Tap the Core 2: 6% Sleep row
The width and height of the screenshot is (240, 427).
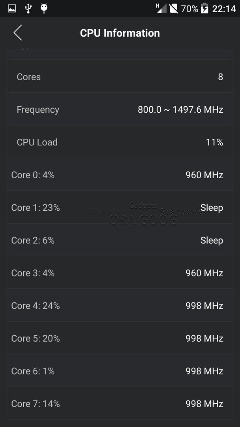[120, 240]
